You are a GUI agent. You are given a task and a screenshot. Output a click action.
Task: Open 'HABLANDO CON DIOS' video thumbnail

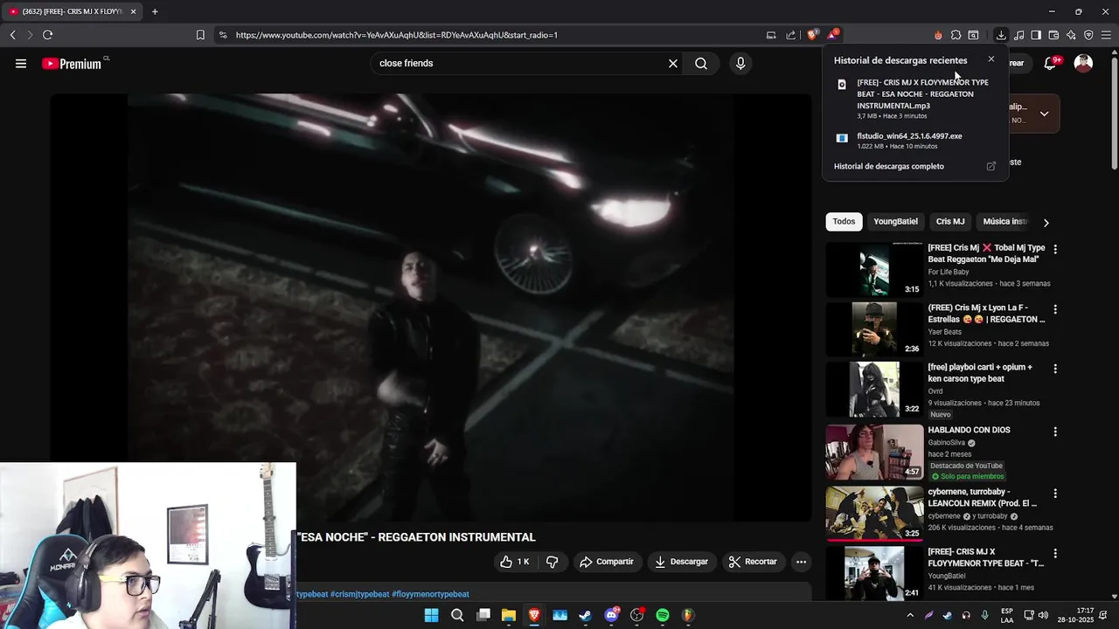tap(874, 453)
